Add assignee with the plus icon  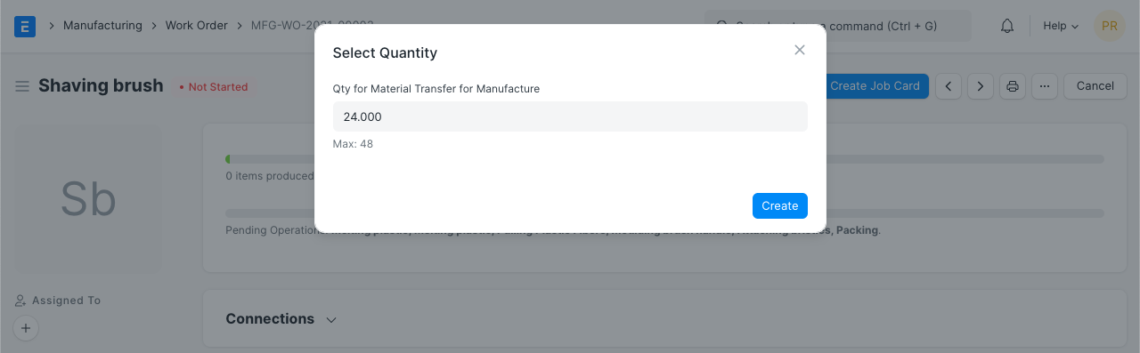26,328
